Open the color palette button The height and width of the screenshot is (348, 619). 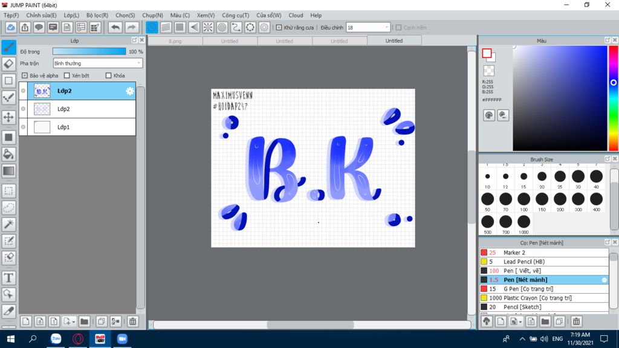coord(488,115)
